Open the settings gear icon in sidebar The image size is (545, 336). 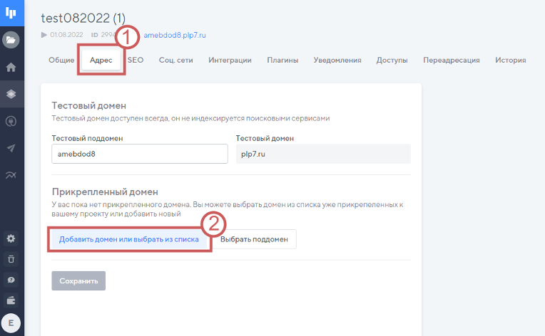pos(11,238)
